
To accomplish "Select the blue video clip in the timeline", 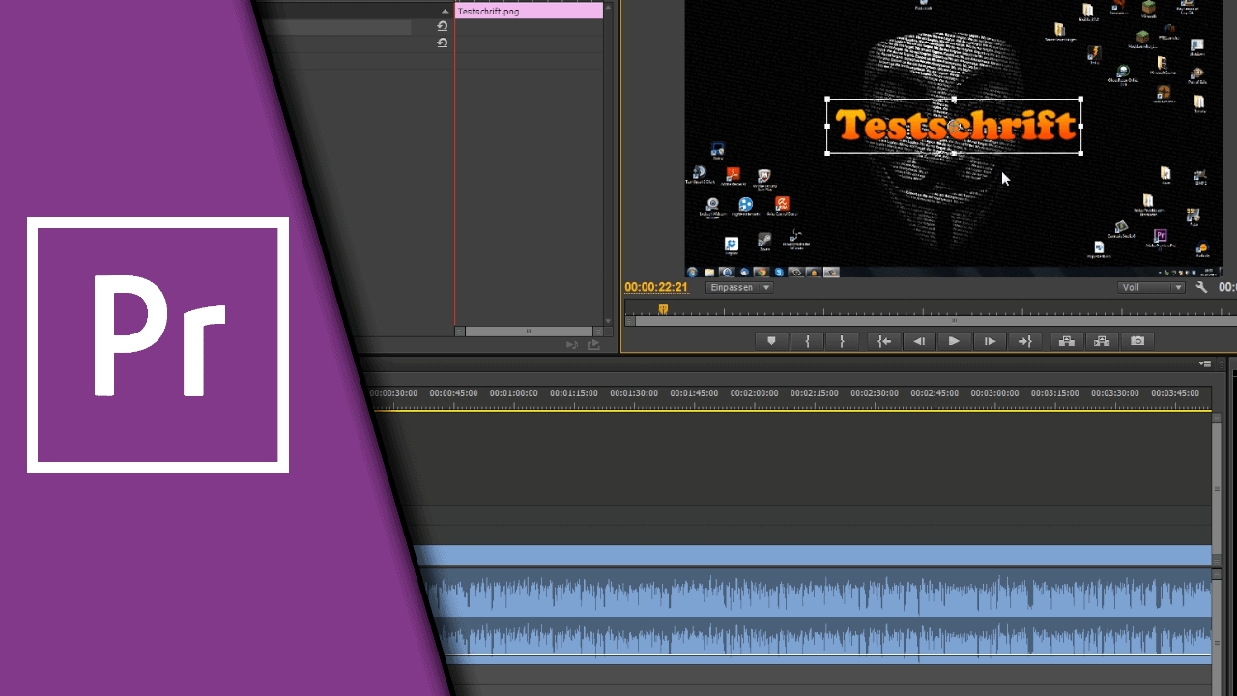I will [812, 555].
